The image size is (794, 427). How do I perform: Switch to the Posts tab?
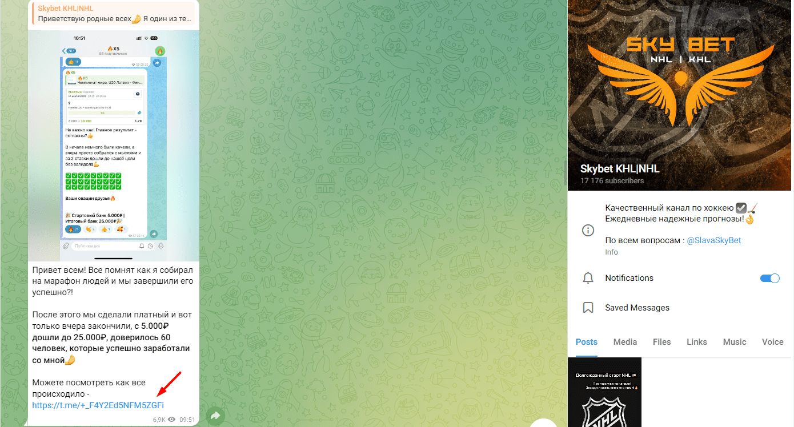point(587,342)
